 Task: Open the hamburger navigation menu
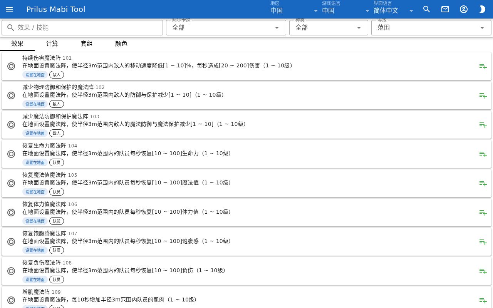(9, 9)
